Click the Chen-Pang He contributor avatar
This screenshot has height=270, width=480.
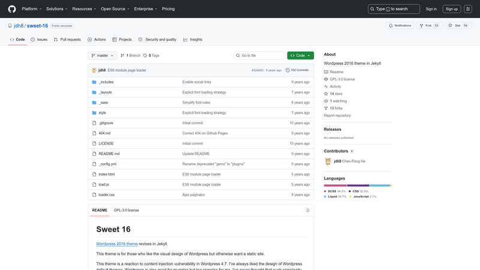pos(328,161)
